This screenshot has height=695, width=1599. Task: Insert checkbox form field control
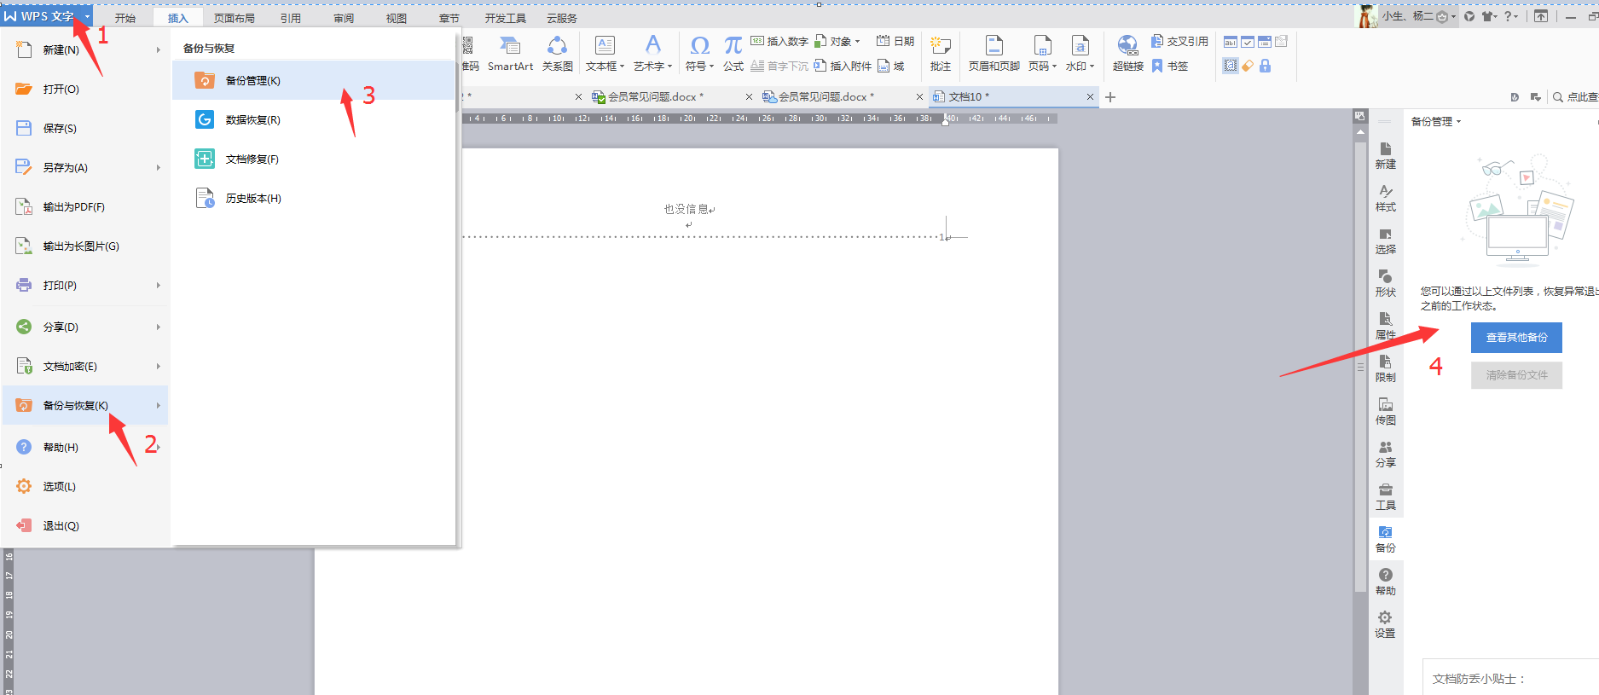pyautogui.click(x=1248, y=42)
